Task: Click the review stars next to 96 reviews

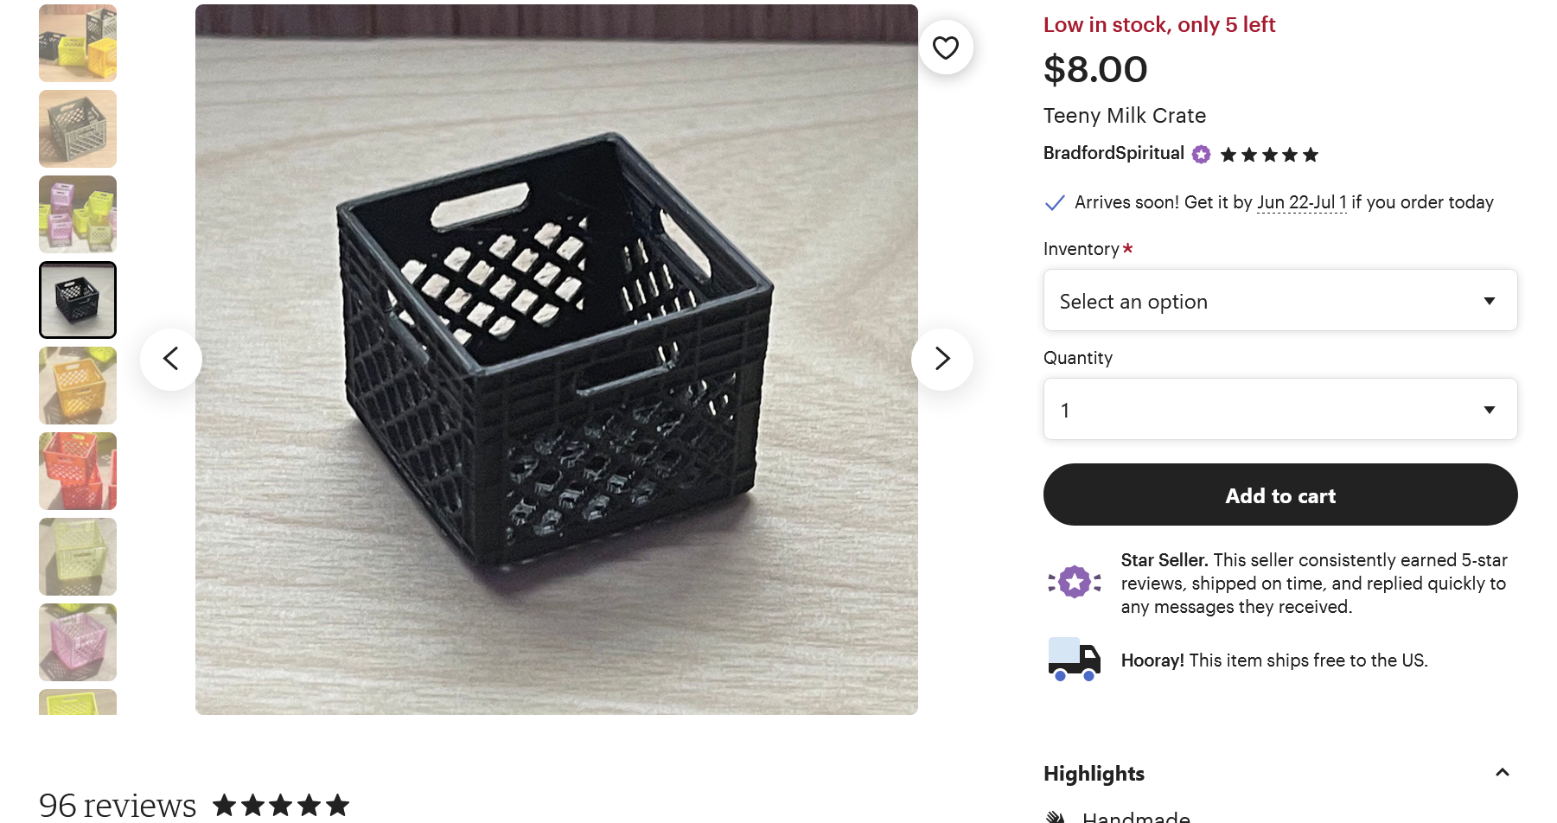Action: pos(281,806)
